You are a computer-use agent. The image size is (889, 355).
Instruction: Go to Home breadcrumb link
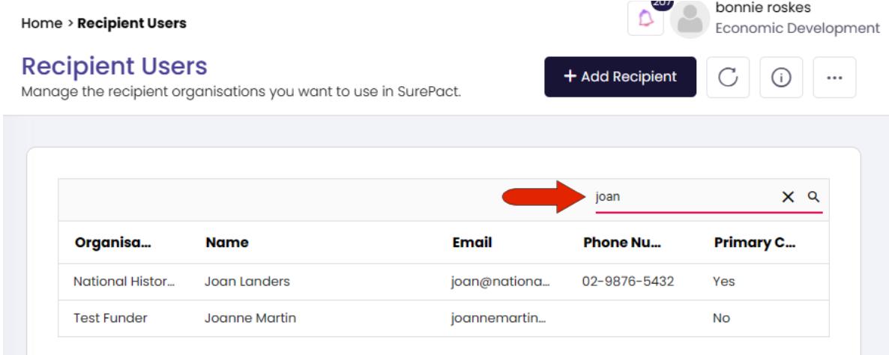(41, 23)
